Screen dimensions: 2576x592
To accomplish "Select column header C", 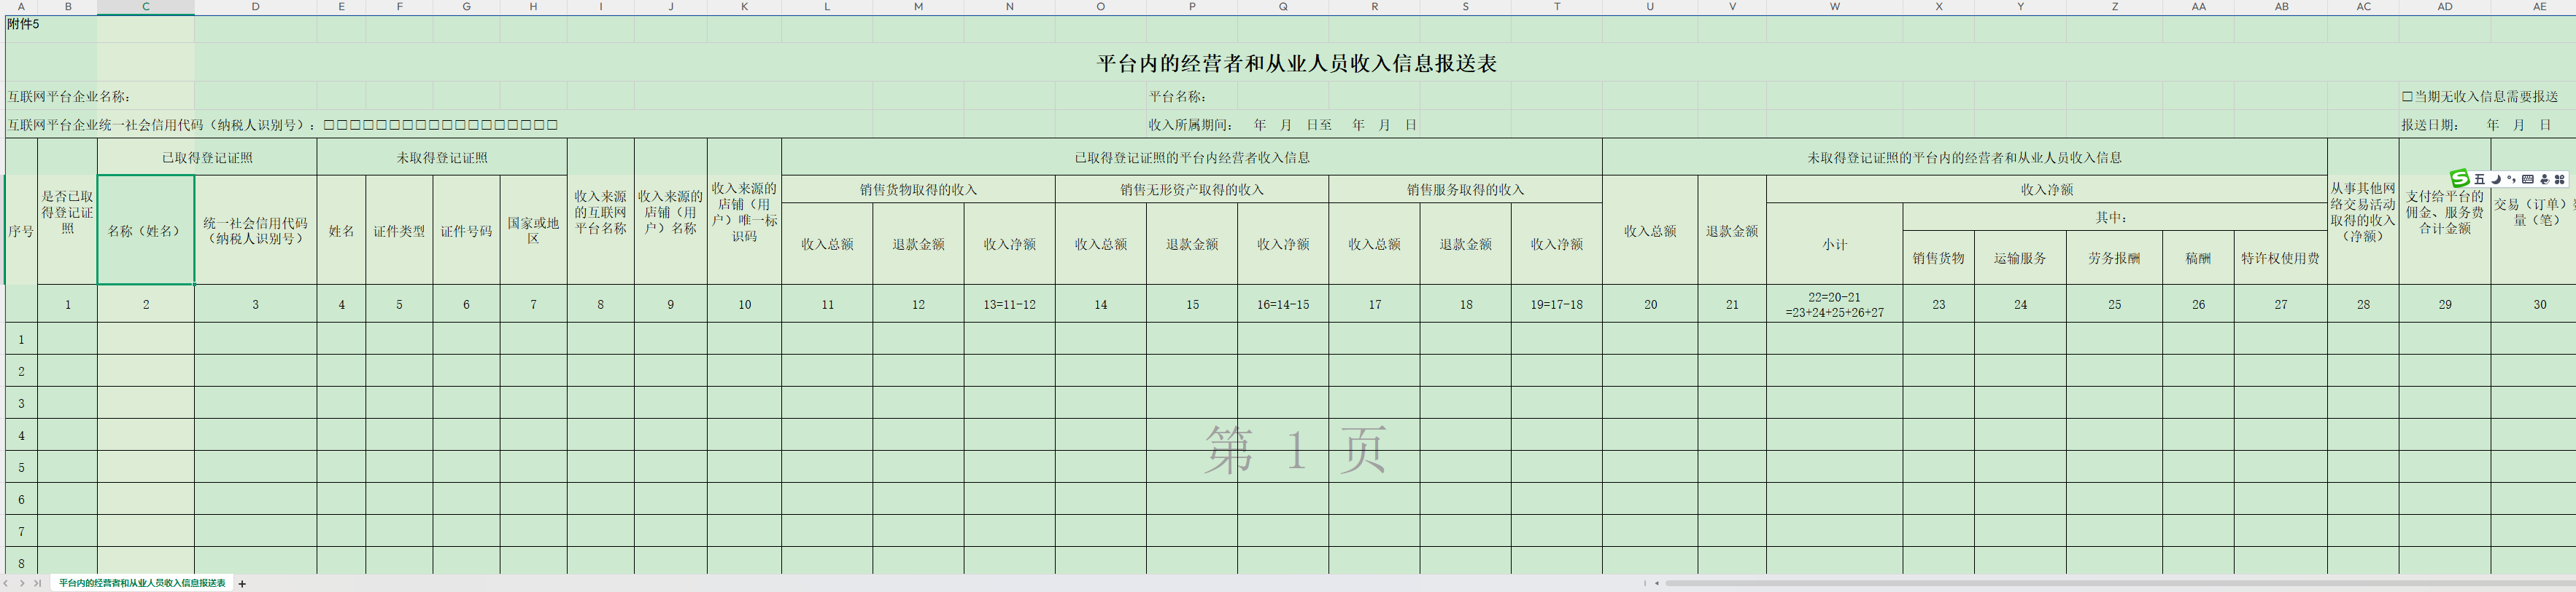I will (x=146, y=7).
